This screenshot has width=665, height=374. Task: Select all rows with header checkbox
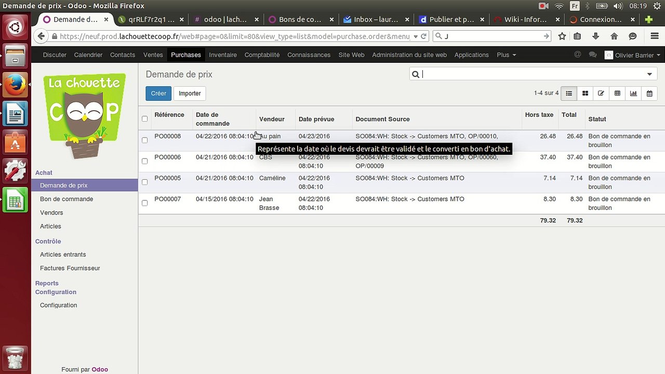[144, 119]
